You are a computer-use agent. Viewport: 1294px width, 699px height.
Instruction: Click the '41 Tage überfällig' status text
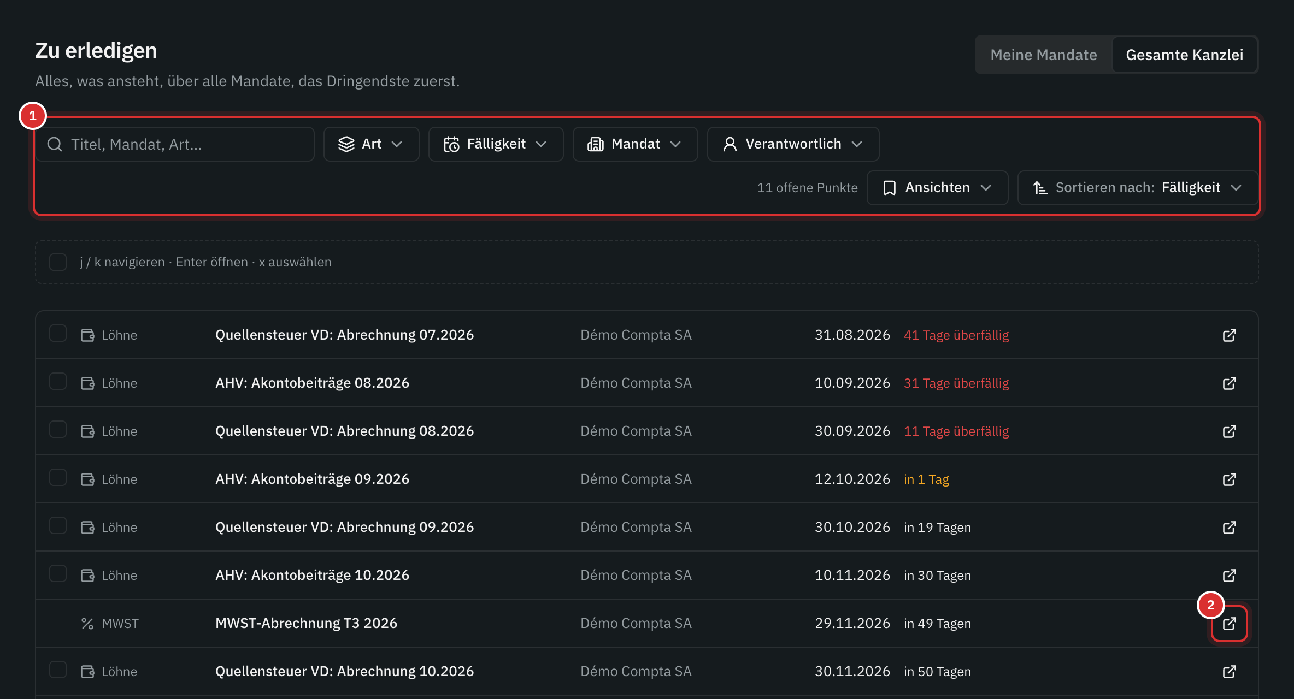pos(956,335)
